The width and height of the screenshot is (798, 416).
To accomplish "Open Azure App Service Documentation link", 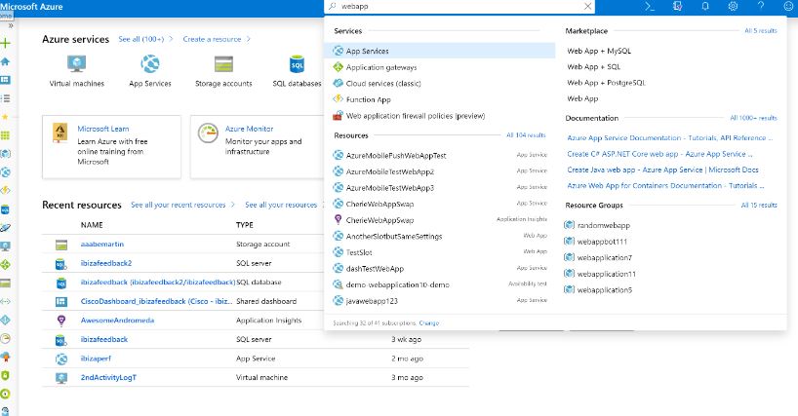I will [x=670, y=137].
